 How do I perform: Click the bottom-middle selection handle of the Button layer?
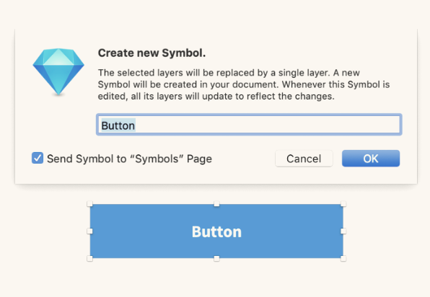(x=216, y=258)
